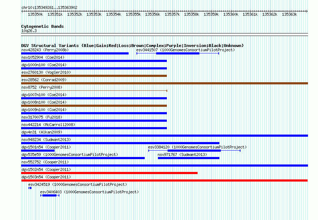Click the esv28562 brown complex bar
Image resolution: width=318 pixels, height=220 pixels.
click(x=164, y=83)
